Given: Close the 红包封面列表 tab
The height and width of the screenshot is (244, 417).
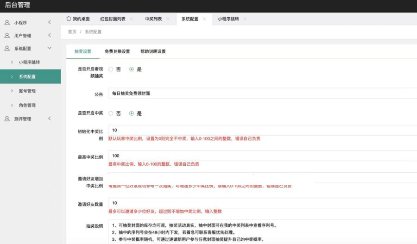Looking at the screenshot, I should (132, 19).
